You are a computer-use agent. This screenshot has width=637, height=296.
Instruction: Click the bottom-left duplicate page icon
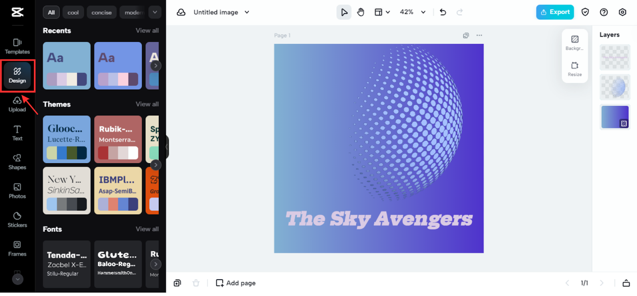tap(177, 283)
